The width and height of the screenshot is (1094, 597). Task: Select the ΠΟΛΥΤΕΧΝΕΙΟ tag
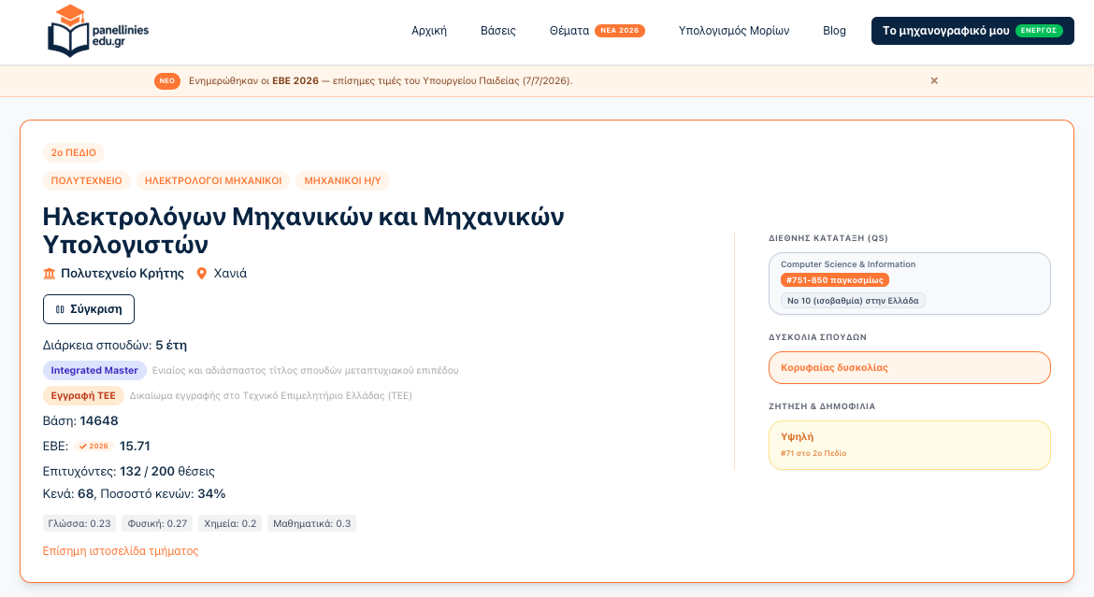tap(87, 180)
